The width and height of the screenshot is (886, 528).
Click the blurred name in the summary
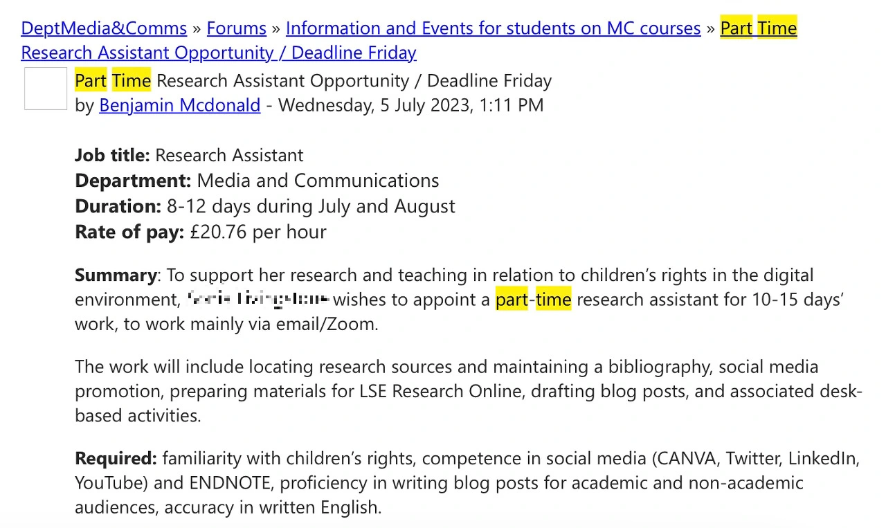(x=257, y=300)
